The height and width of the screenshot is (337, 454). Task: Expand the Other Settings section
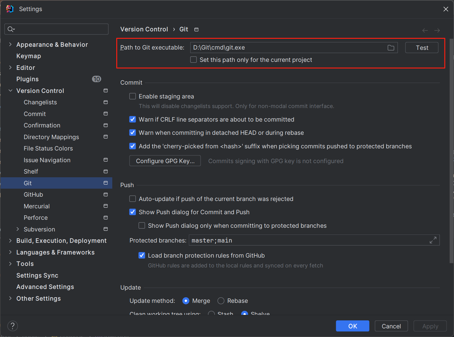[x=10, y=298]
